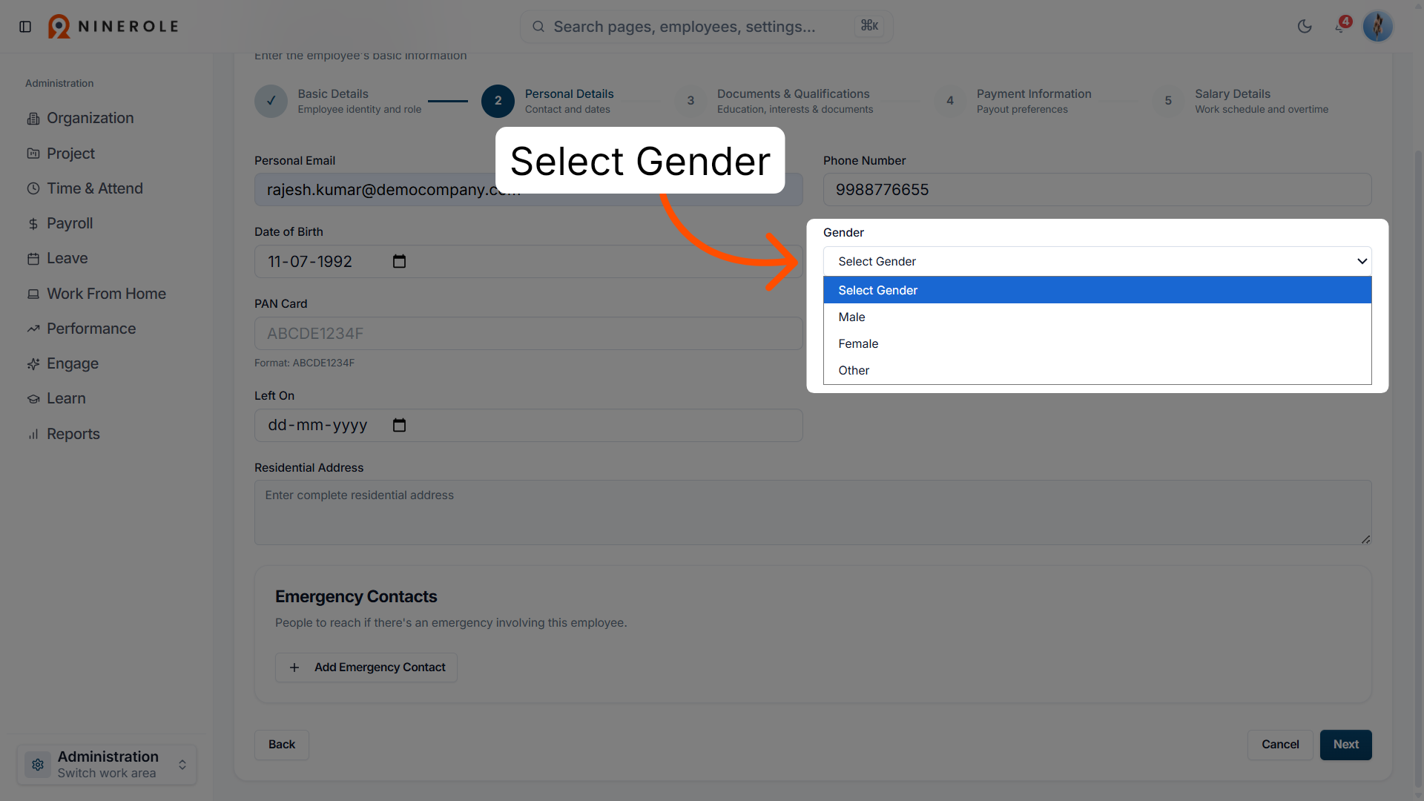Click the Organization building icon
This screenshot has width=1424, height=801.
[x=33, y=119]
